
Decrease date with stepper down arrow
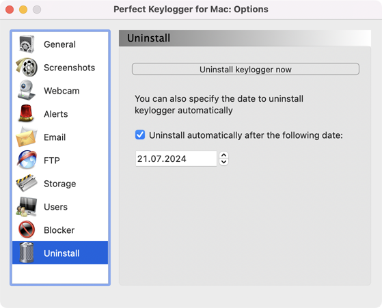point(223,162)
